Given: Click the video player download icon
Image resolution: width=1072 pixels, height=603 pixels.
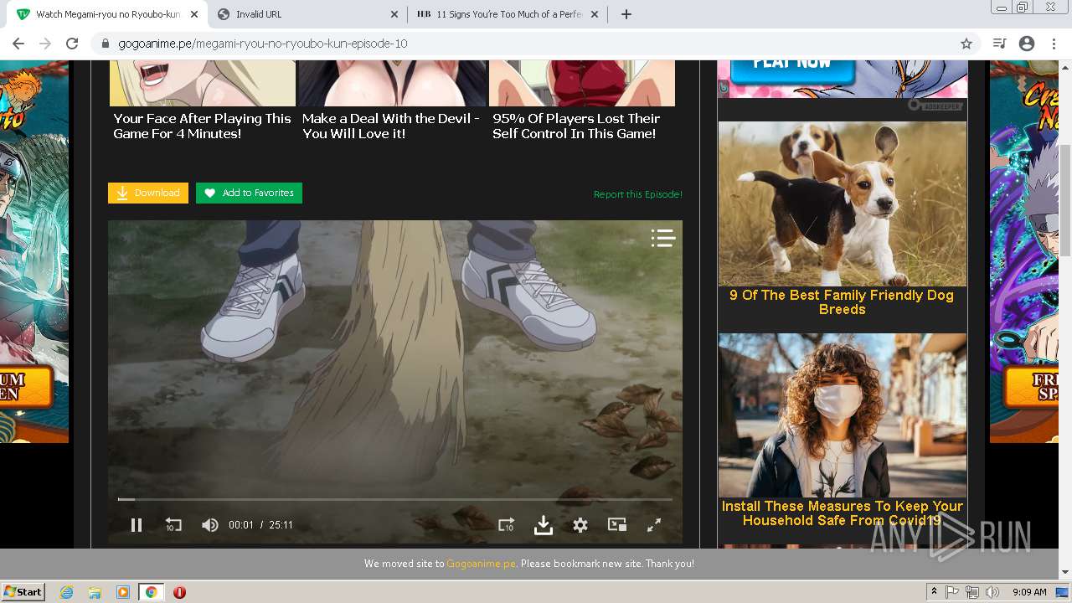Looking at the screenshot, I should (544, 525).
